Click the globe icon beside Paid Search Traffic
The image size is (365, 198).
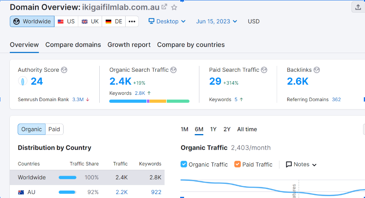(x=264, y=70)
